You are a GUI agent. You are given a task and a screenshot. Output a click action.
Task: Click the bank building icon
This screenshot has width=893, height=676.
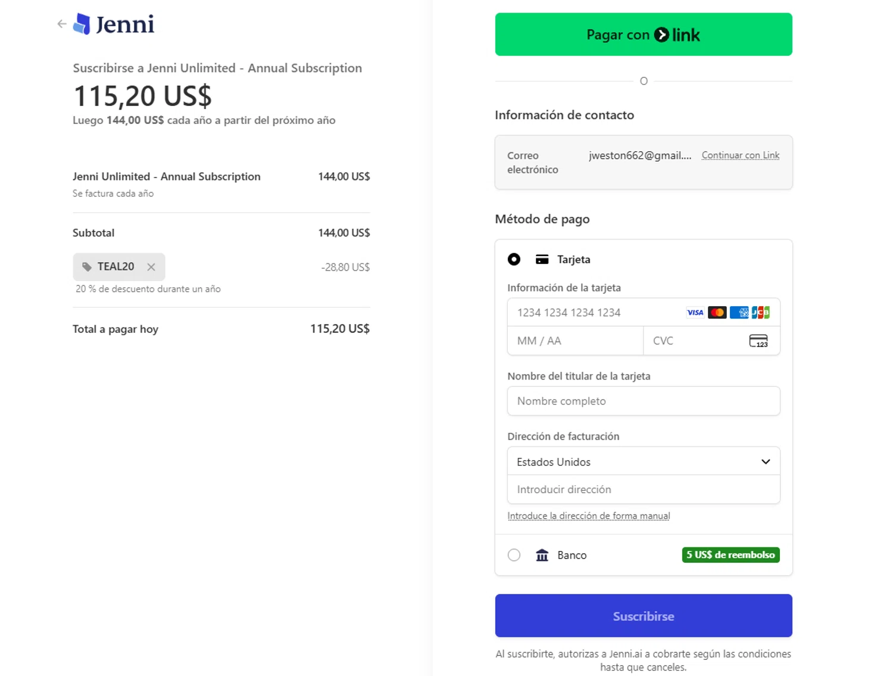[542, 555]
